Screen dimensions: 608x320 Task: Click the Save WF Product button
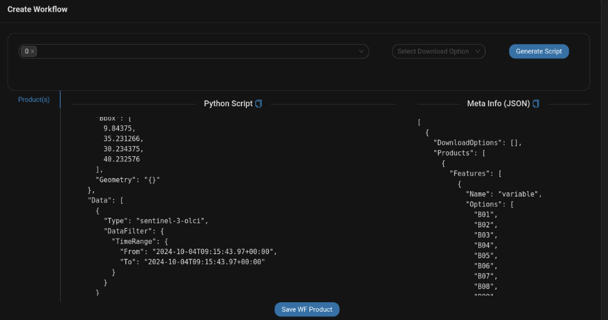tap(307, 309)
